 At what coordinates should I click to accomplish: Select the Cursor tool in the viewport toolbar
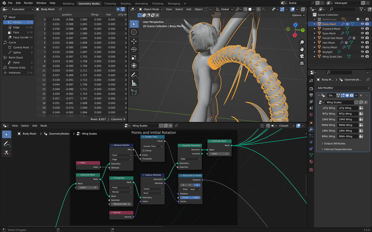[134, 32]
